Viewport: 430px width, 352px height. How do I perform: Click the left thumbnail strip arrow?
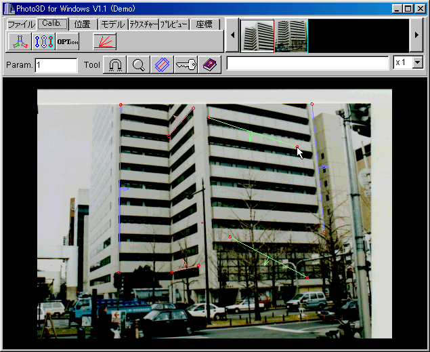point(232,35)
